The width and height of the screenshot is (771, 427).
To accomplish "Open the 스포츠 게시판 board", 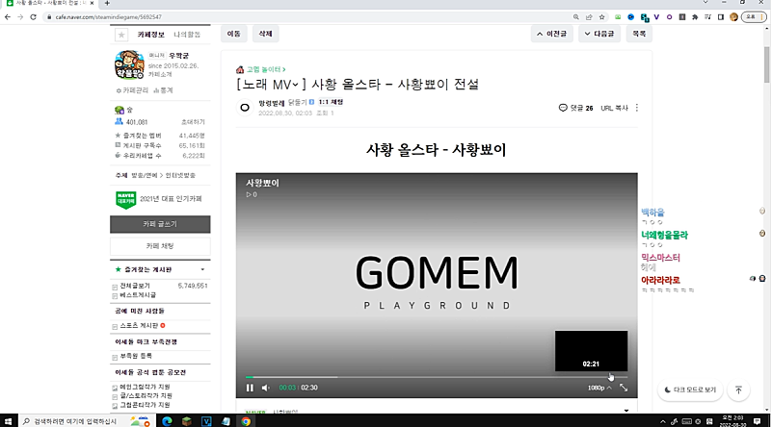I will point(139,325).
